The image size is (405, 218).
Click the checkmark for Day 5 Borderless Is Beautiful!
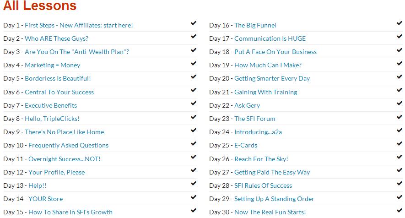point(194,77)
